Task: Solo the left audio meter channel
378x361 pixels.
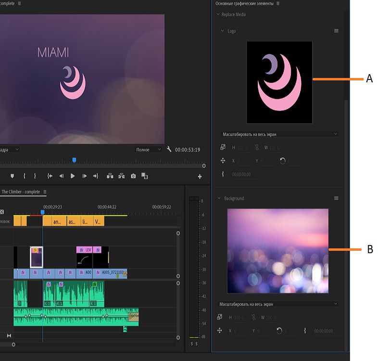Action: [192, 343]
